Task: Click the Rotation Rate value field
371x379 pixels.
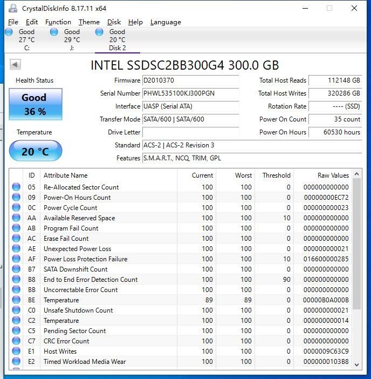Action: pos(335,106)
